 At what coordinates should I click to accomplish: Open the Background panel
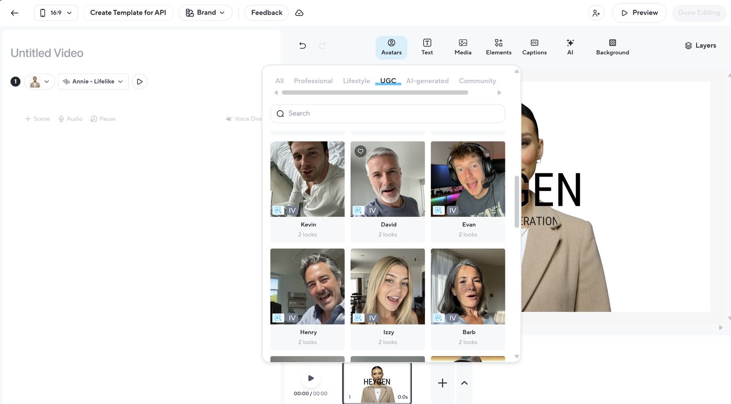point(612,47)
